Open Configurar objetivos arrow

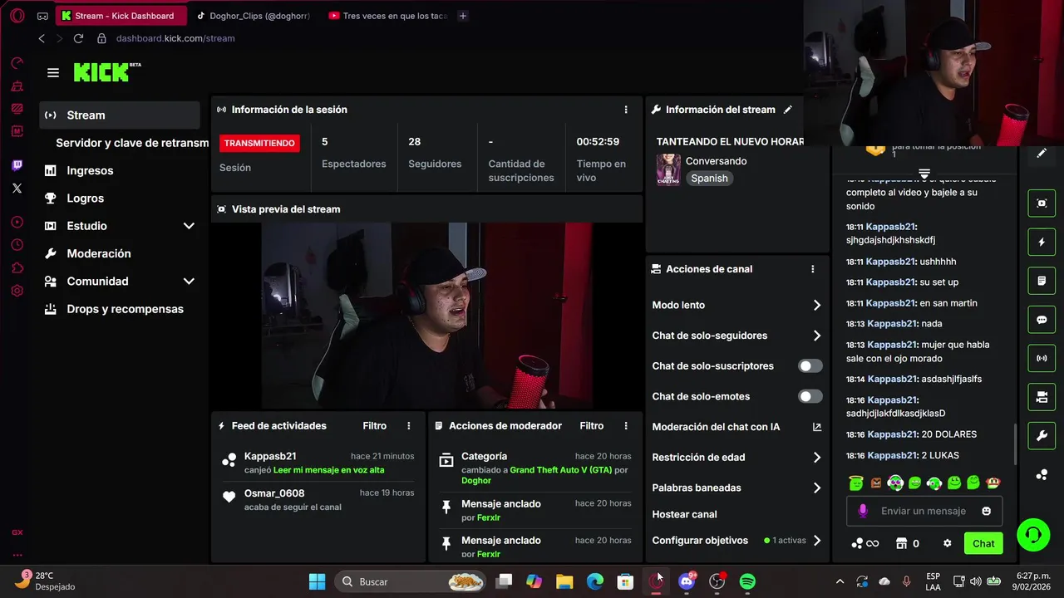[x=816, y=541]
